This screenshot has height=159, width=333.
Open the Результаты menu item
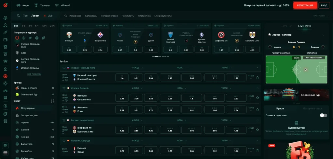[128, 16]
